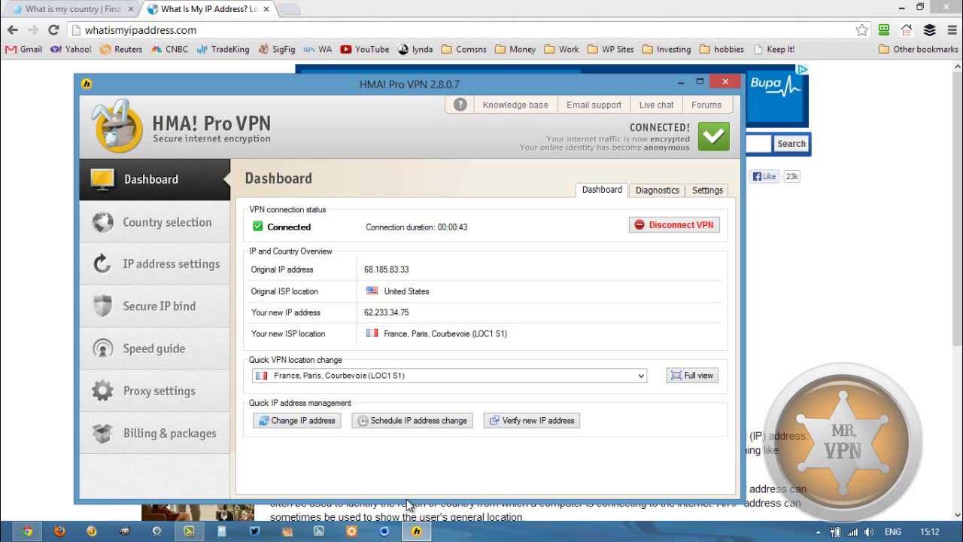The image size is (963, 542).
Task: Open the Chrome hamburger menu
Action: point(951,30)
